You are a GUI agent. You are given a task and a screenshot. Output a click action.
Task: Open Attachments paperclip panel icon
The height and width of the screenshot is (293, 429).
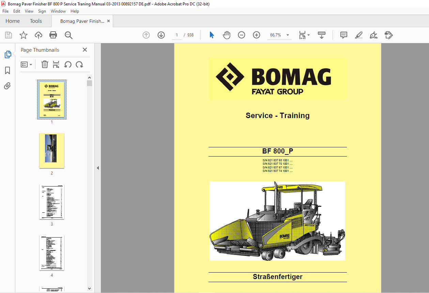(7, 86)
